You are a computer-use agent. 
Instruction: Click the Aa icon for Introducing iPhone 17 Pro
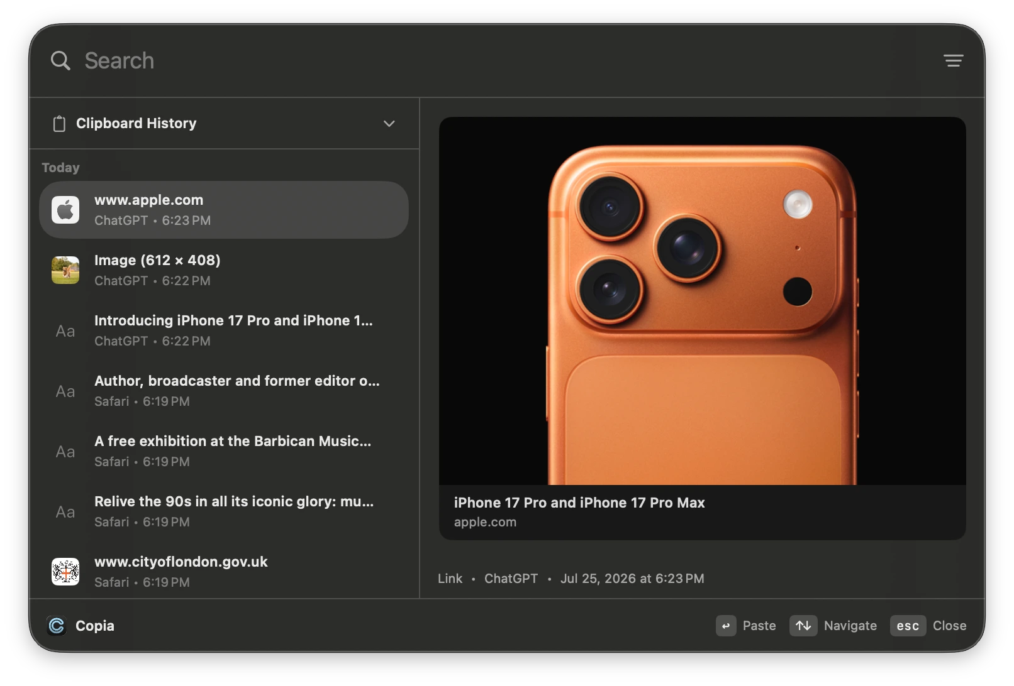(65, 331)
